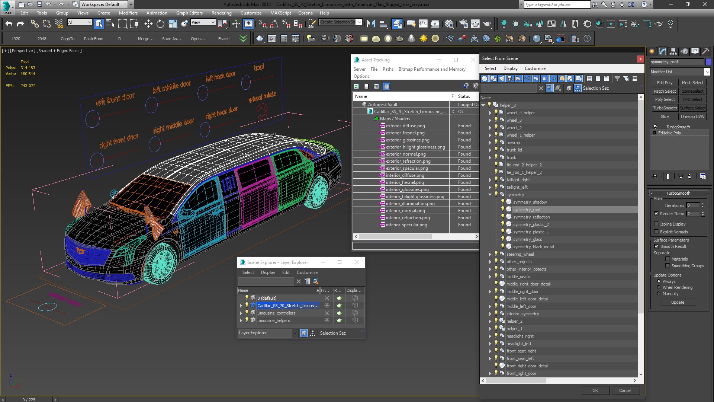Click the Merge... toolbar button
This screenshot has width=714, height=402.
pyautogui.click(x=145, y=39)
